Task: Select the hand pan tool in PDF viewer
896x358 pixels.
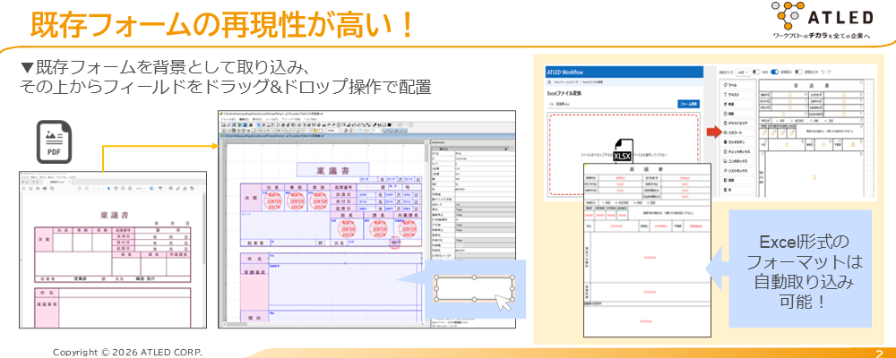Action: pyautogui.click(x=116, y=189)
